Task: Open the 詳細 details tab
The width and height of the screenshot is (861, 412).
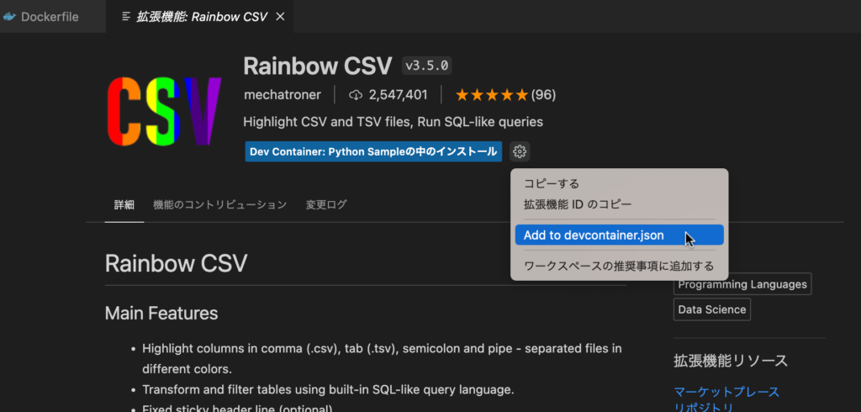Action: (x=124, y=204)
